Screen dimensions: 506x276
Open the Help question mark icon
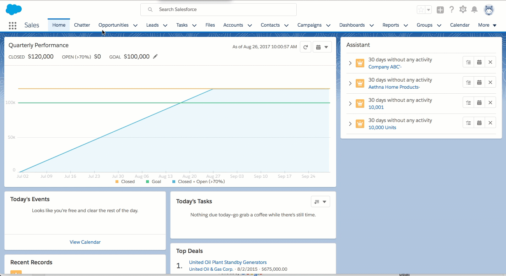pyautogui.click(x=452, y=10)
